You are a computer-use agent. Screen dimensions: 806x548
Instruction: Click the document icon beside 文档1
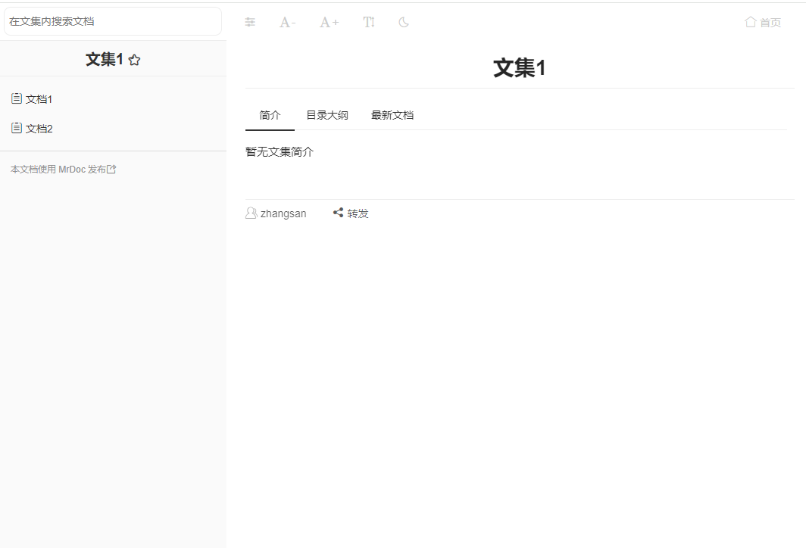click(17, 98)
